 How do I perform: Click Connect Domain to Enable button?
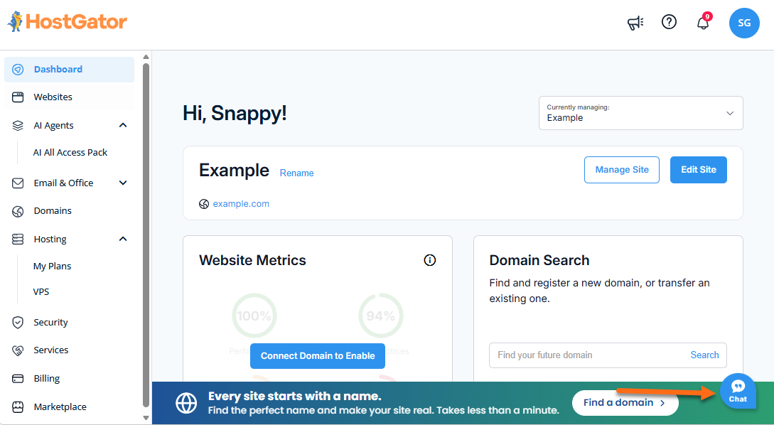pyautogui.click(x=318, y=356)
